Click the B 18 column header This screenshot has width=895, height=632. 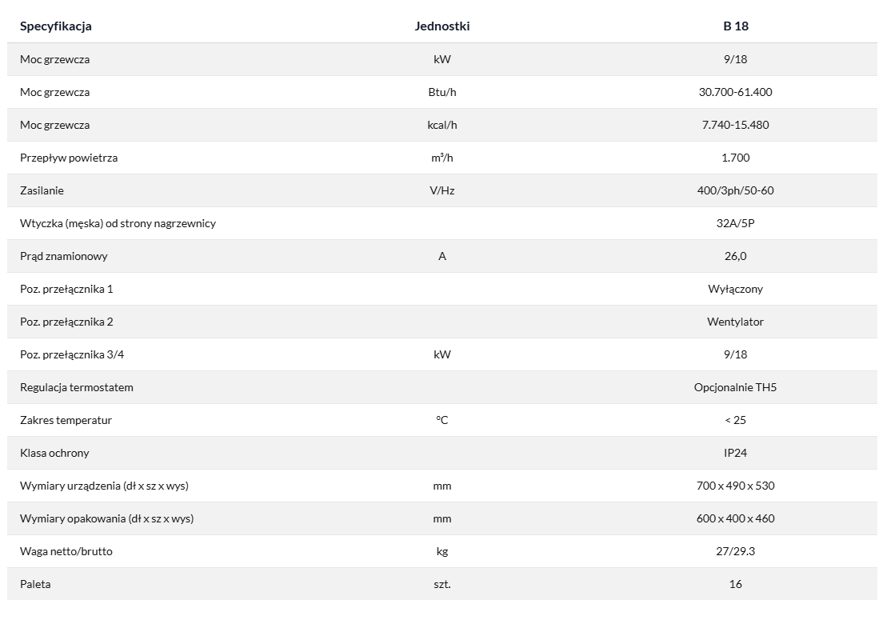[x=735, y=26]
